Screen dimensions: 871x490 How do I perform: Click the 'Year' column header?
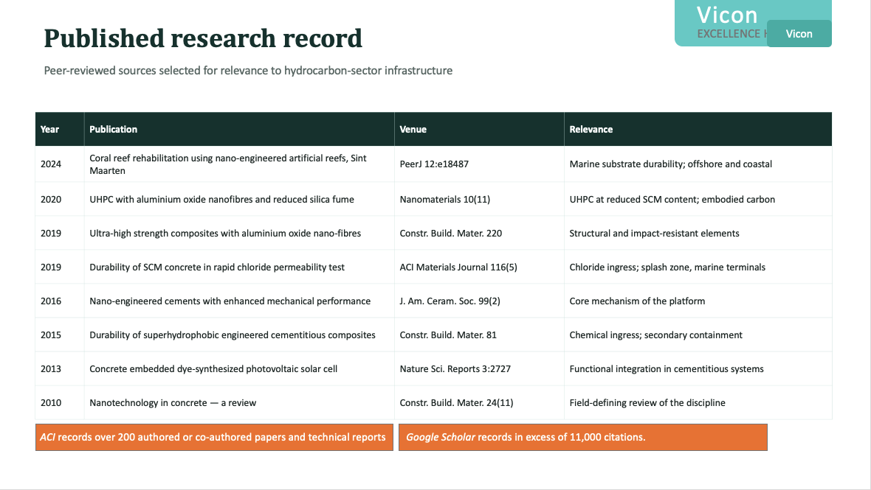tap(60, 129)
